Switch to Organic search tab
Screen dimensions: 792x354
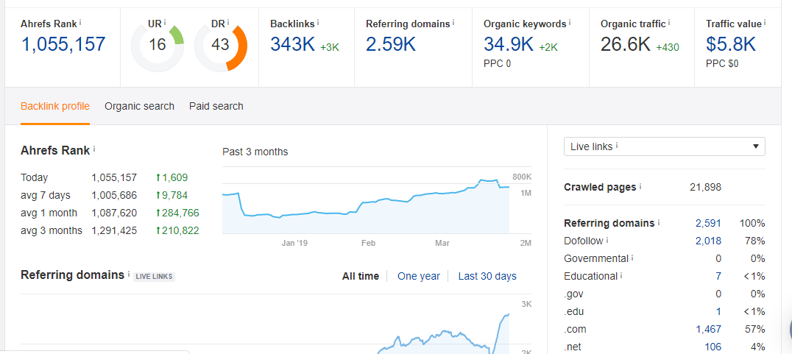pyautogui.click(x=139, y=106)
